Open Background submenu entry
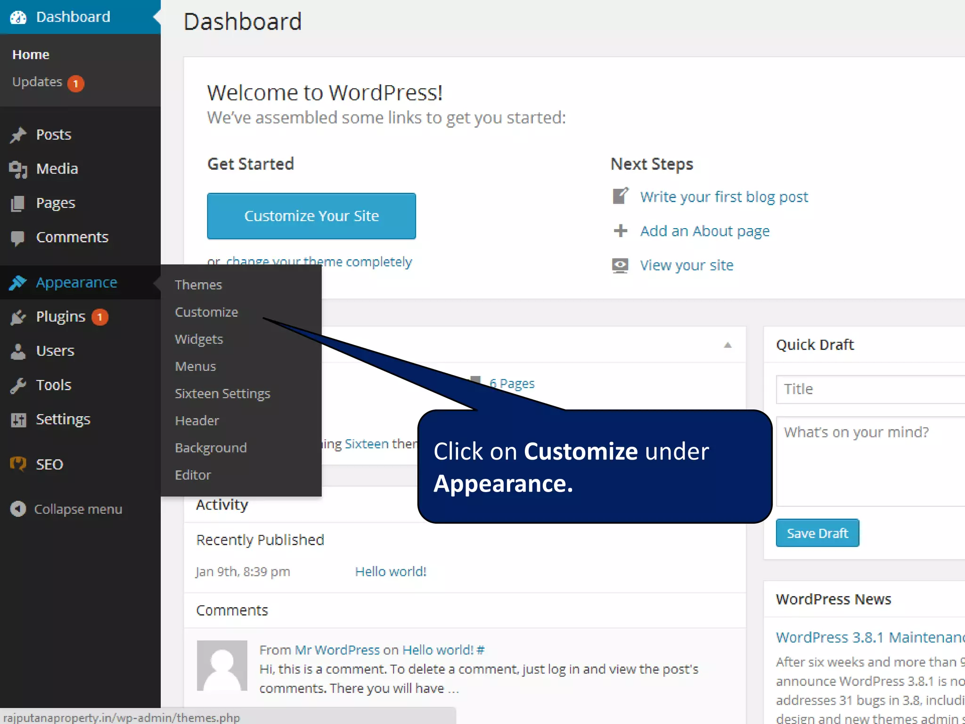Viewport: 965px width, 724px height. tap(211, 448)
